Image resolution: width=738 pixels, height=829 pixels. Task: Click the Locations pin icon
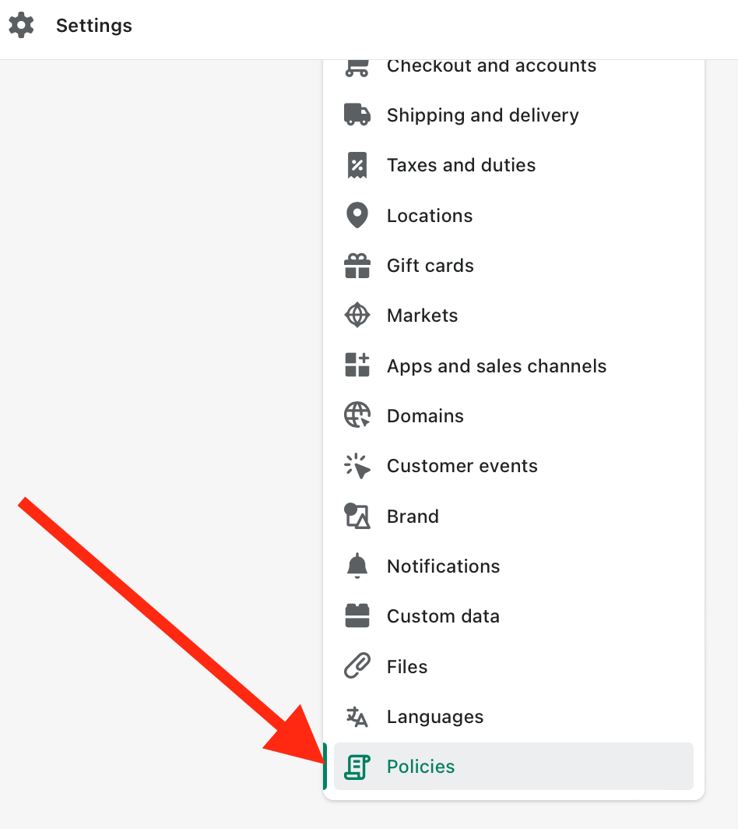[357, 215]
